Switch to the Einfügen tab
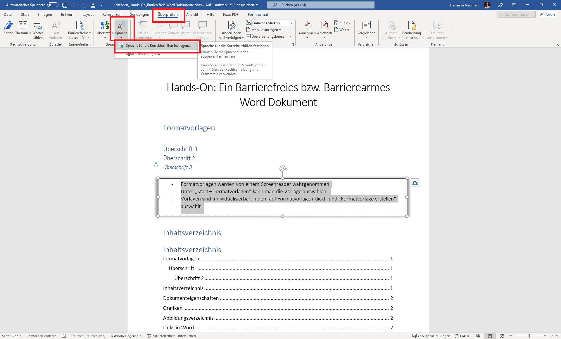561x339 pixels. pos(45,14)
